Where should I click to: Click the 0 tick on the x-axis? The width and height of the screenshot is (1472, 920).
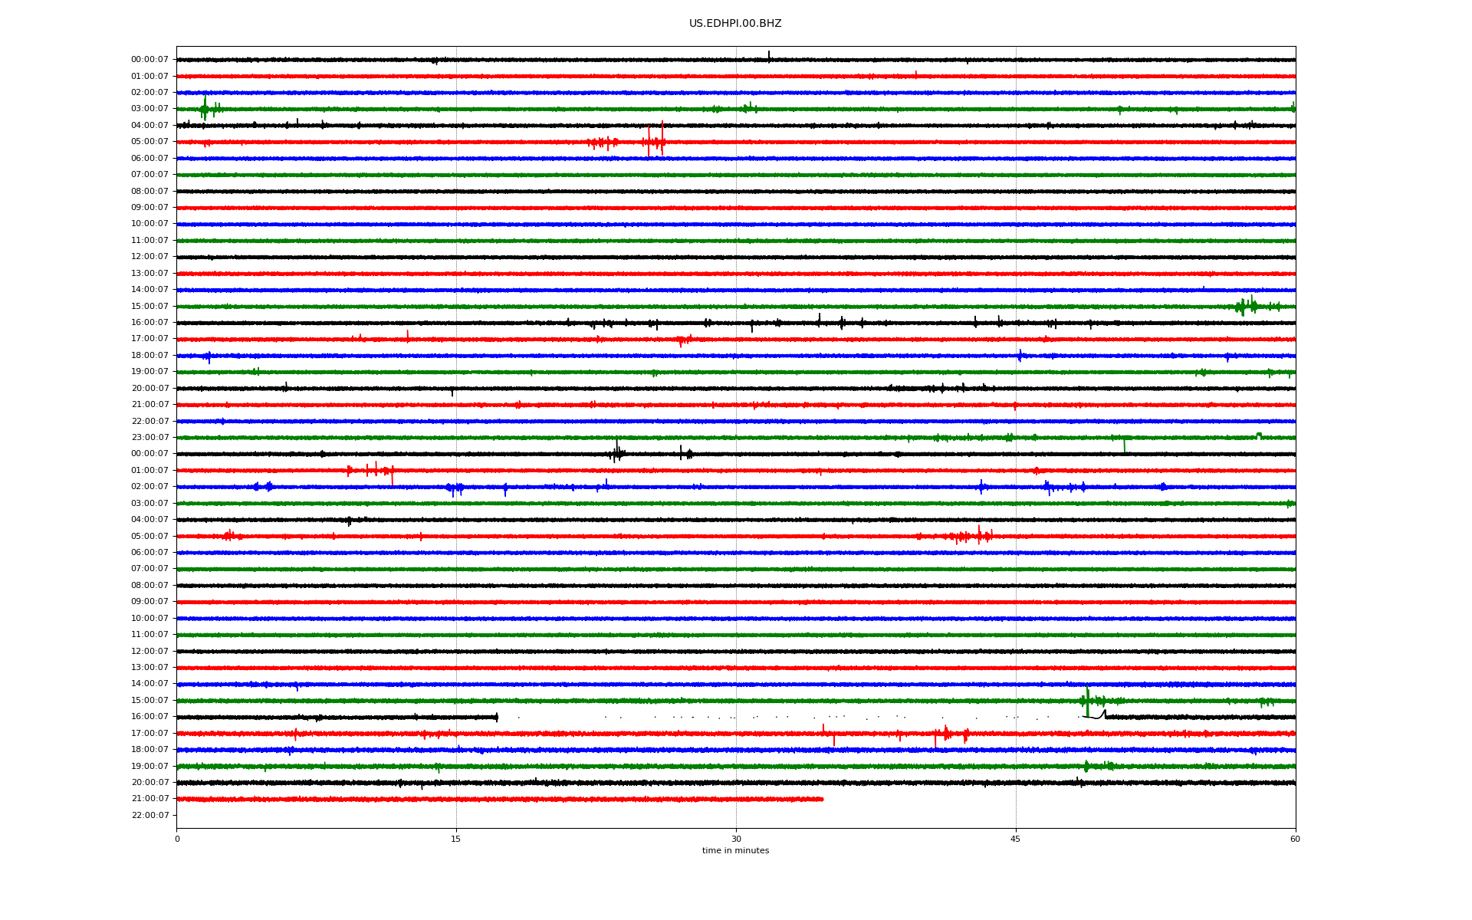(177, 839)
